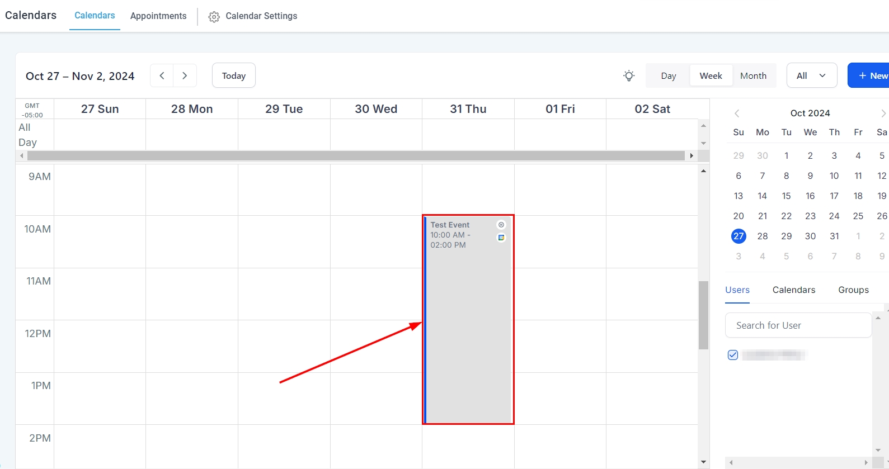
Task: Open the Appointments tab
Action: point(158,16)
